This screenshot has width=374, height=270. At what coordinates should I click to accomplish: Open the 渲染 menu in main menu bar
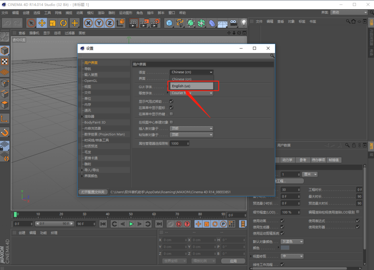(x=101, y=13)
